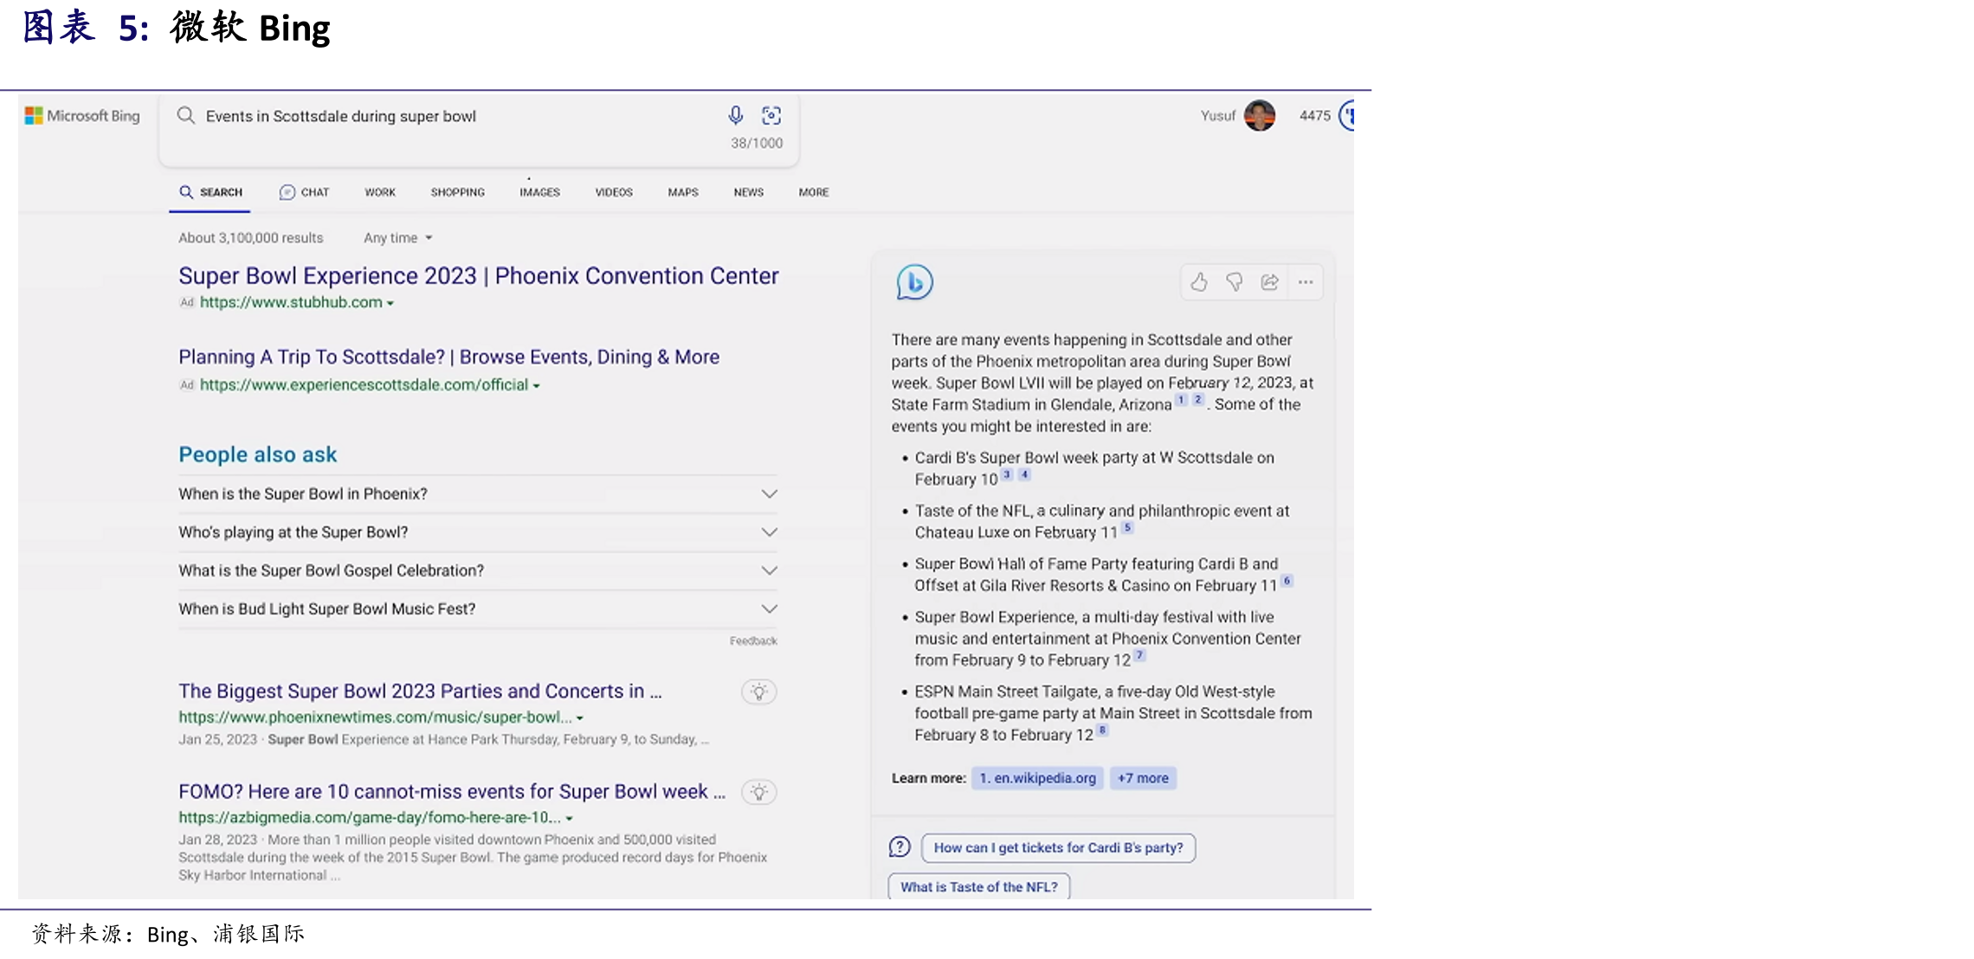Expand 'What is the Super Bowl Gospel Celebration?'

(478, 570)
